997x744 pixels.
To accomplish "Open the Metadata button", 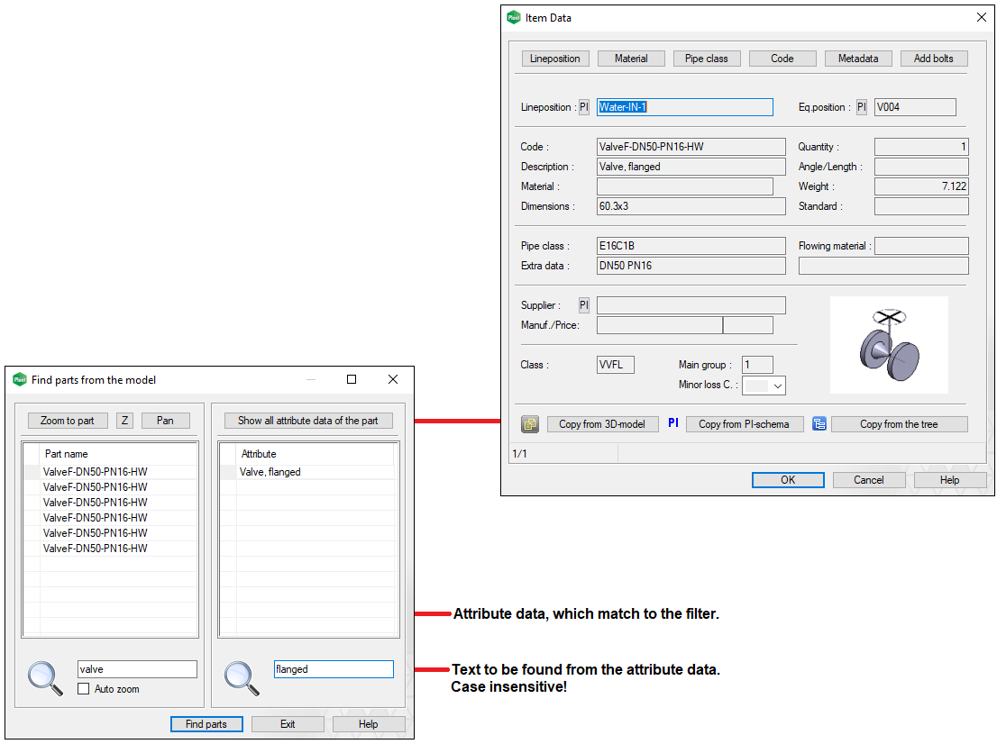I will [x=858, y=59].
